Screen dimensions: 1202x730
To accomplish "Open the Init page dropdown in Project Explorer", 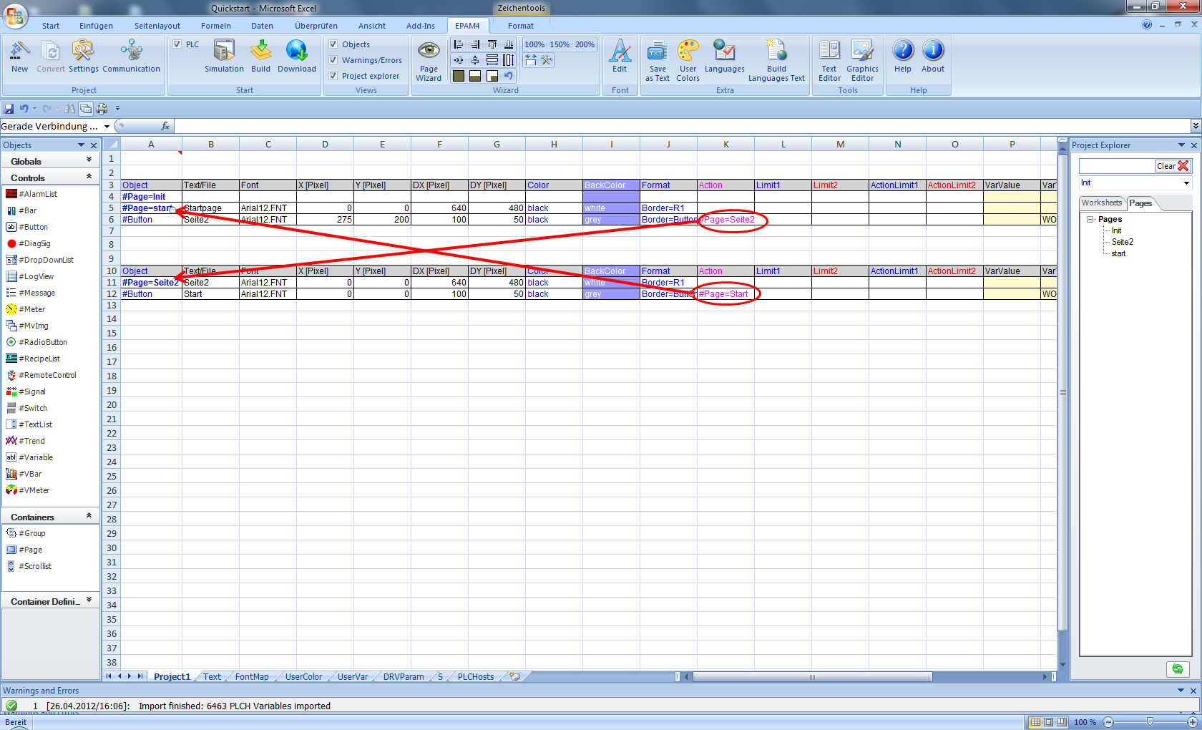I will 1186,183.
